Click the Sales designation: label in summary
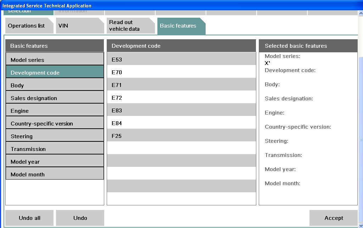 click(x=289, y=99)
